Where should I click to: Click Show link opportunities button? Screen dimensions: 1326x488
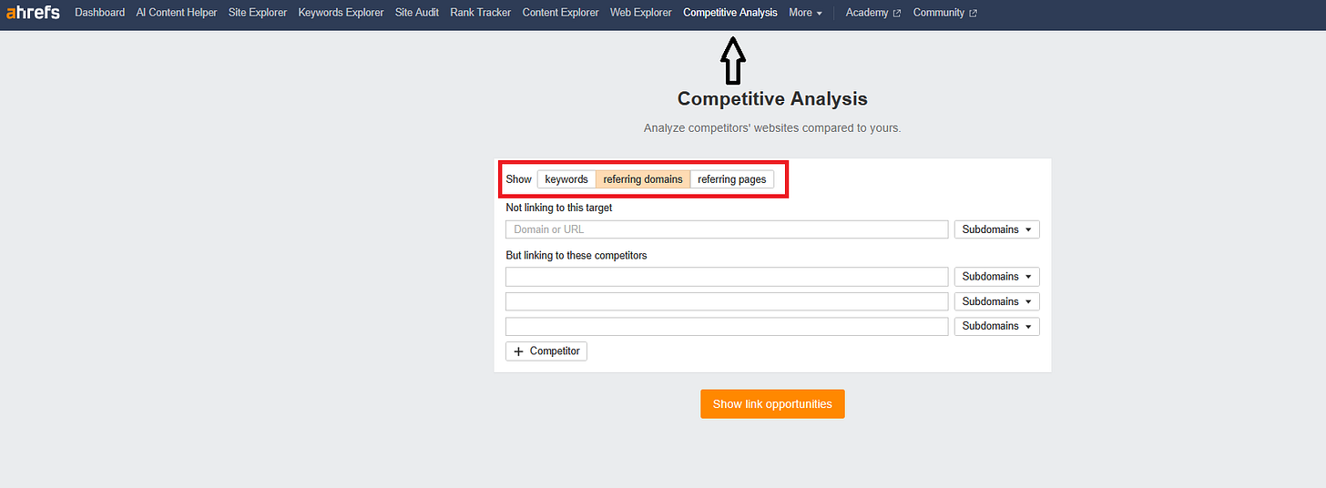772,404
